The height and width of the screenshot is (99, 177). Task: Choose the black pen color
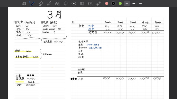point(113,4)
